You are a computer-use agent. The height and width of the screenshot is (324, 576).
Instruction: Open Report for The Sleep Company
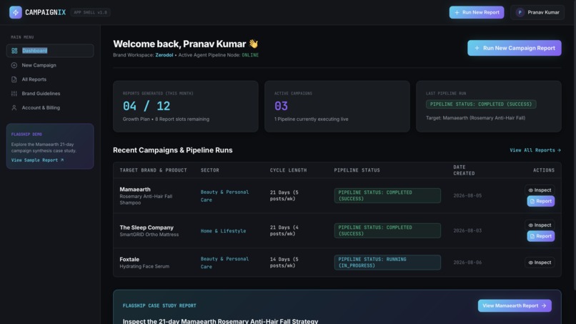(x=541, y=236)
